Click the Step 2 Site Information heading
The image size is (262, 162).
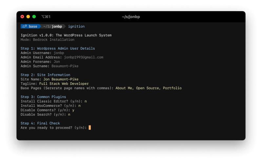(46, 75)
